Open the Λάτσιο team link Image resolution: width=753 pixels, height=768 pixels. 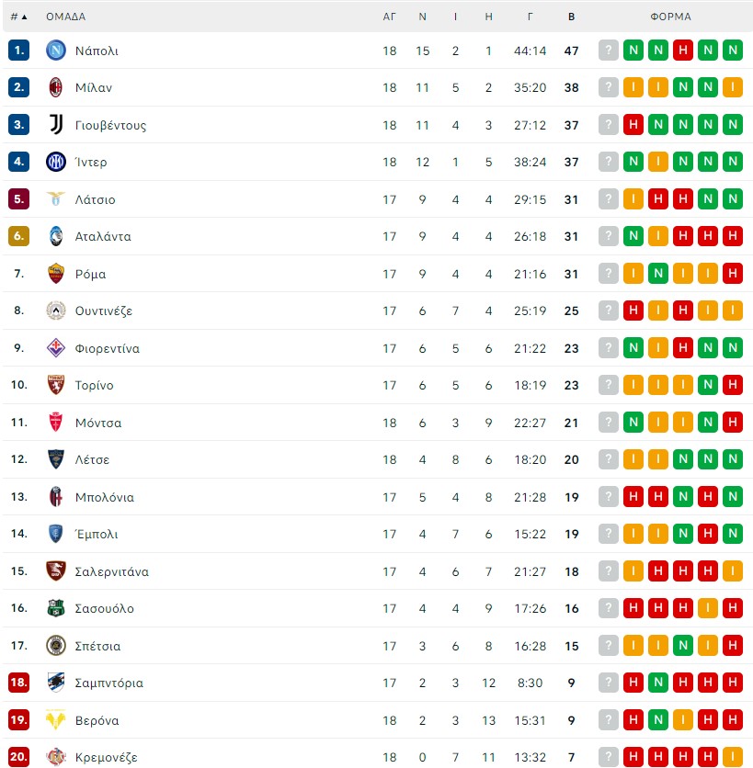pos(95,199)
